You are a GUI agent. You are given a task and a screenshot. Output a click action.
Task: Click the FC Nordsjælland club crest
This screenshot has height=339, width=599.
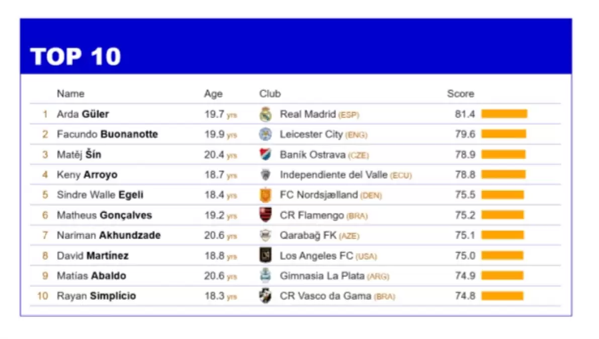click(266, 195)
